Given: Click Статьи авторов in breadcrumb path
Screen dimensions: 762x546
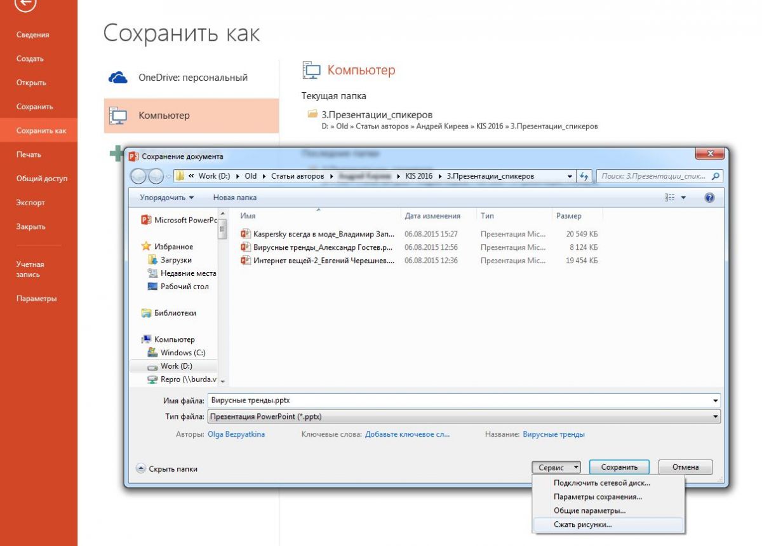Looking at the screenshot, I should click(x=298, y=176).
